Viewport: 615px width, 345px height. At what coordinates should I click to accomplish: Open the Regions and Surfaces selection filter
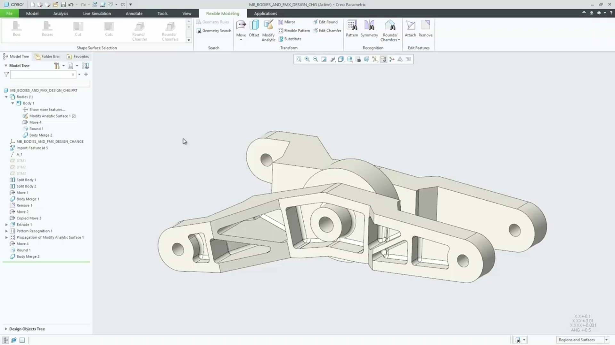(x=583, y=340)
